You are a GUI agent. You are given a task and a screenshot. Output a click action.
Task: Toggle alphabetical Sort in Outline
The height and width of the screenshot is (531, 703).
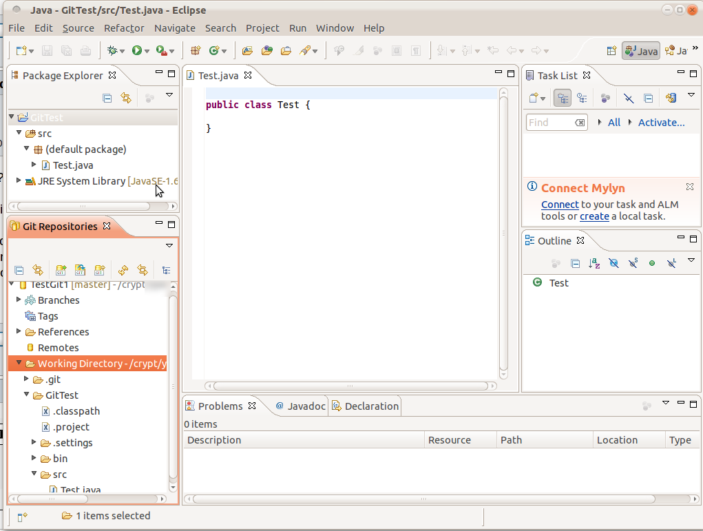594,263
